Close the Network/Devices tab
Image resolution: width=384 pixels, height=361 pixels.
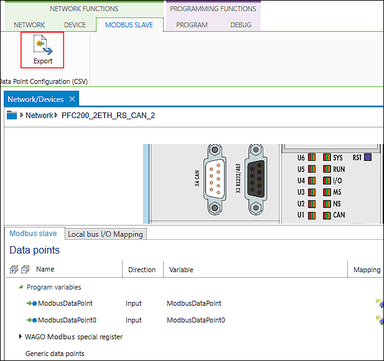click(x=72, y=99)
